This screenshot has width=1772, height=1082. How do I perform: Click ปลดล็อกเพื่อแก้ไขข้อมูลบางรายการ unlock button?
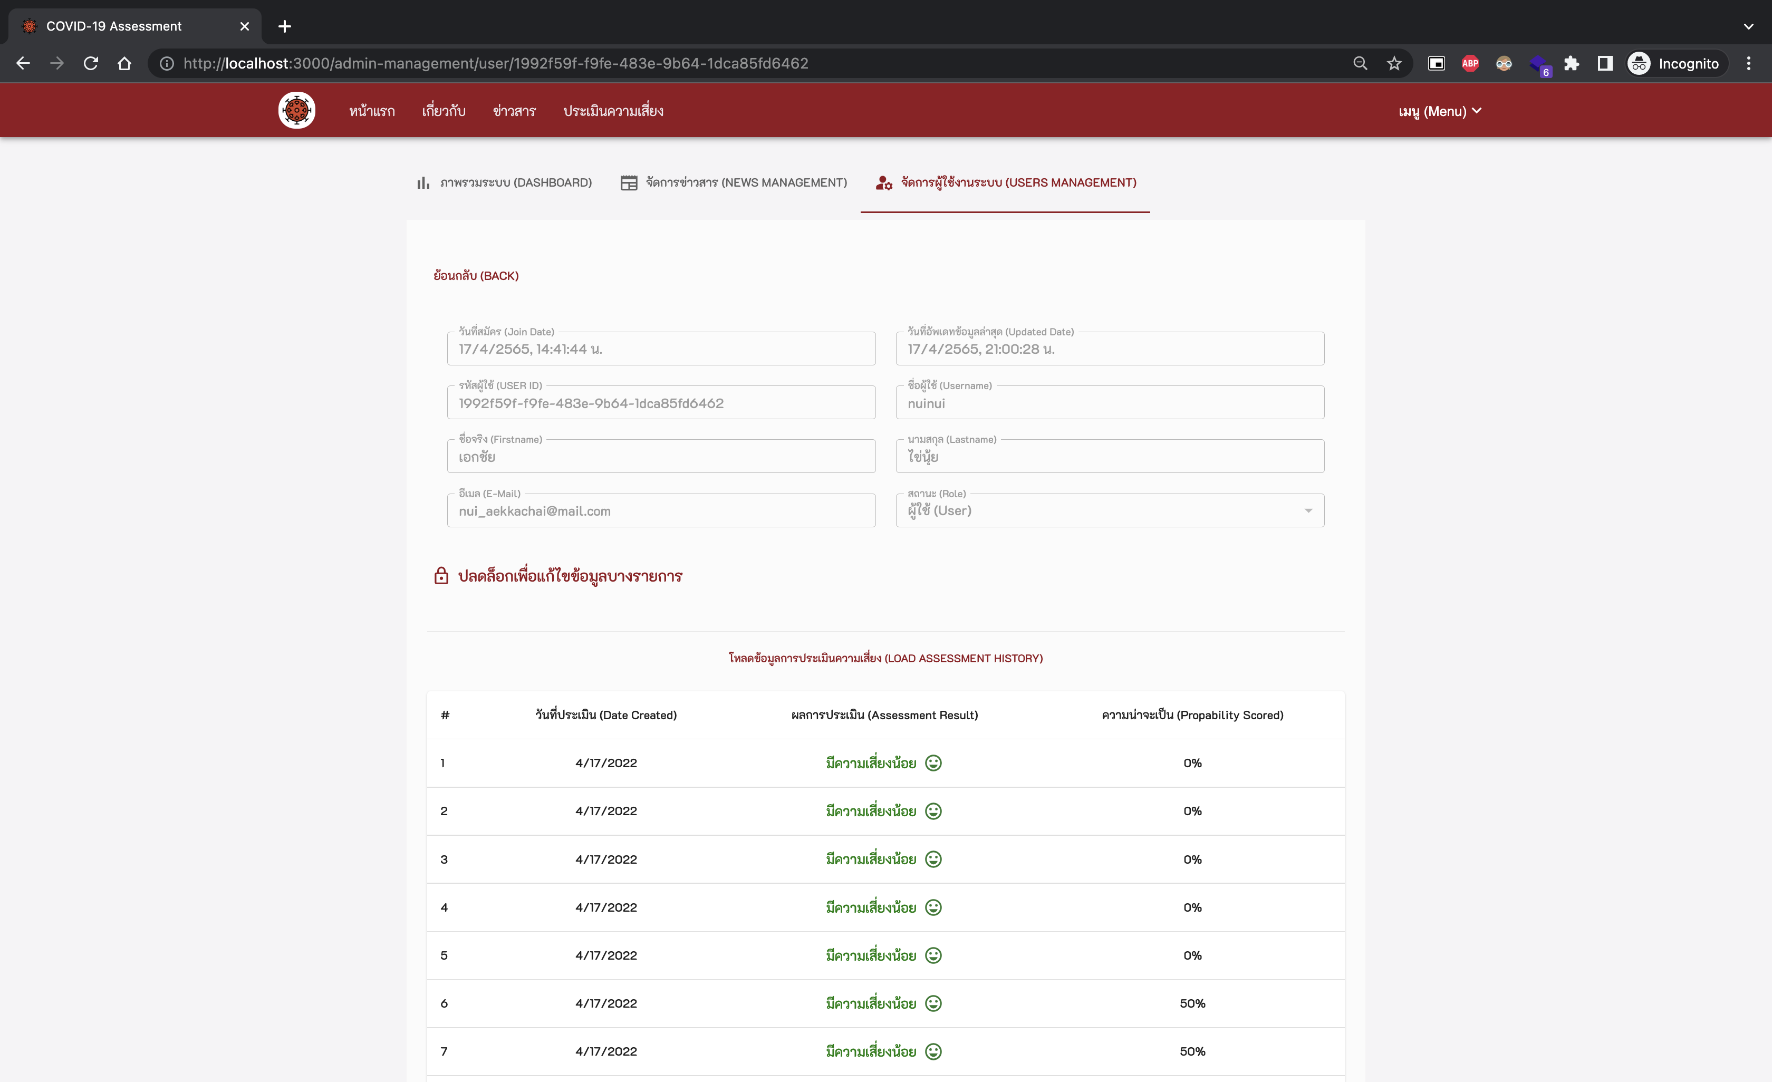(558, 576)
